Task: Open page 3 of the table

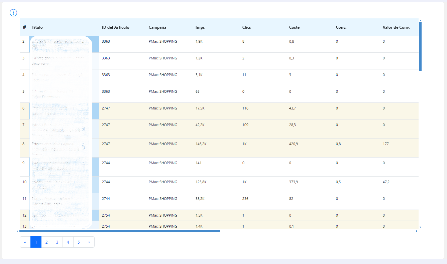Action: point(57,242)
